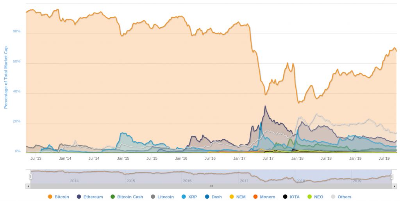Click the left range handle of the navigator
The image size is (400, 201).
click(30, 176)
